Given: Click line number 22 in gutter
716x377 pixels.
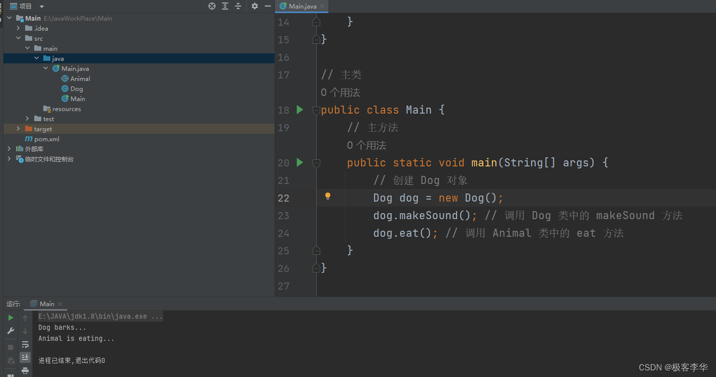Looking at the screenshot, I should [x=283, y=198].
